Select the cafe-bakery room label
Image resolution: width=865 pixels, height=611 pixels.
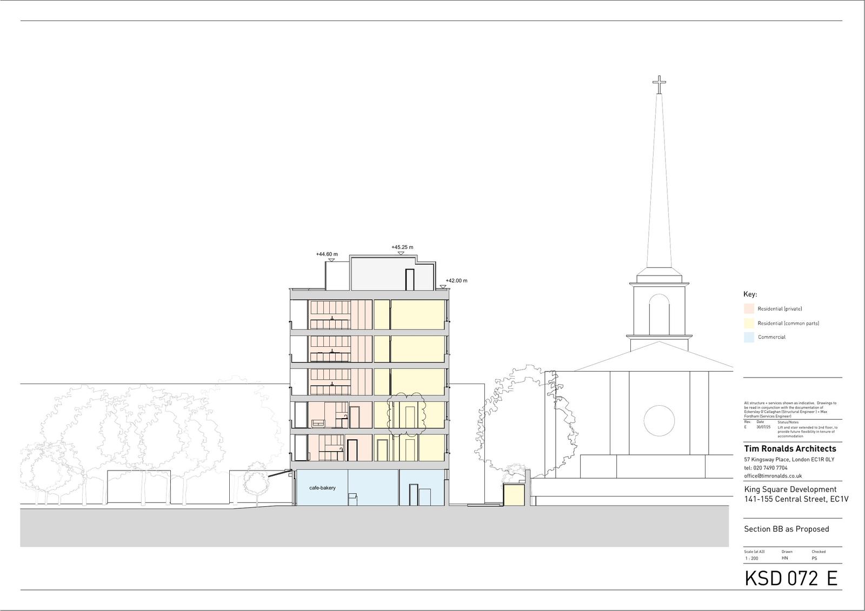click(x=322, y=488)
